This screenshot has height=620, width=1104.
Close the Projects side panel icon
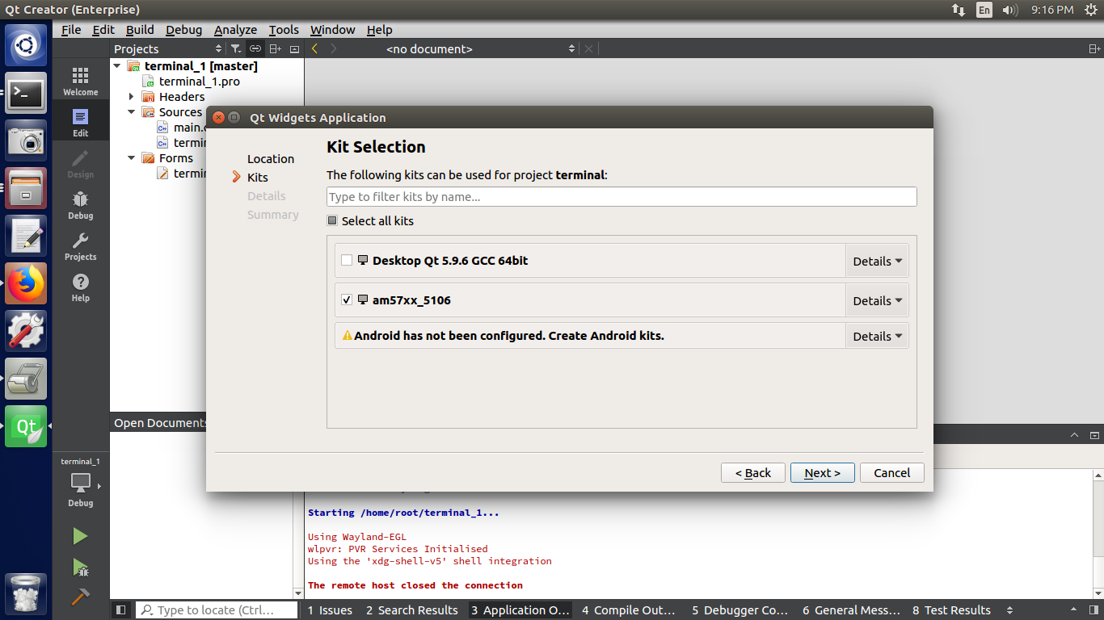[294, 49]
